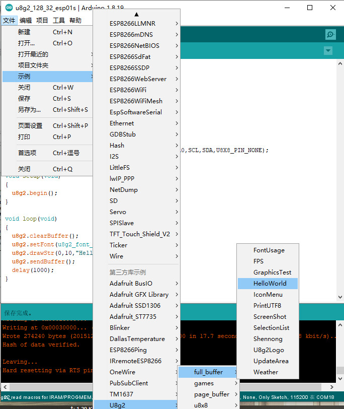
Task: Choose 打开... from the file menu
Action: [47, 43]
